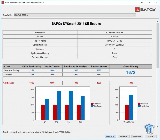Click the scrollbar down arrow
The image size is (160, 140).
point(158,126)
